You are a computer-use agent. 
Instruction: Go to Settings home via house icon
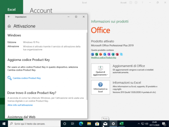(9, 26)
